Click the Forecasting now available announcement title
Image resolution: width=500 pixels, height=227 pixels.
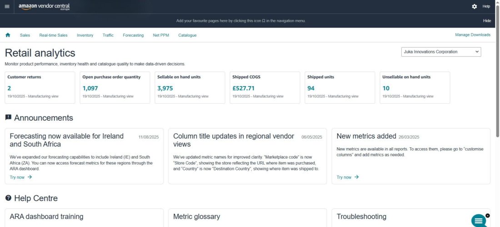click(x=67, y=140)
